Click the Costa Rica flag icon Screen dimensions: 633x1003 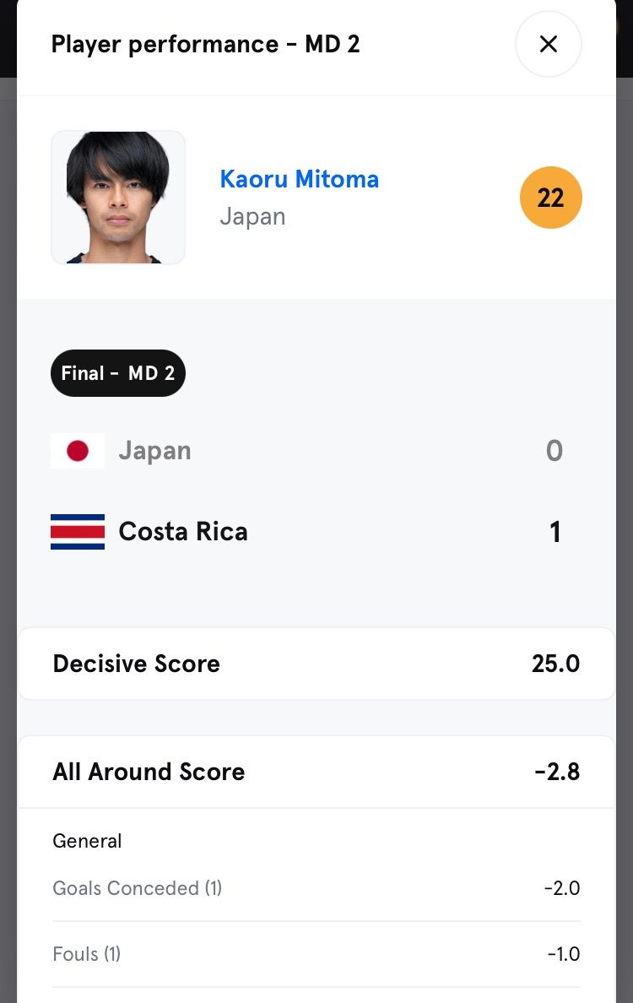coord(78,532)
